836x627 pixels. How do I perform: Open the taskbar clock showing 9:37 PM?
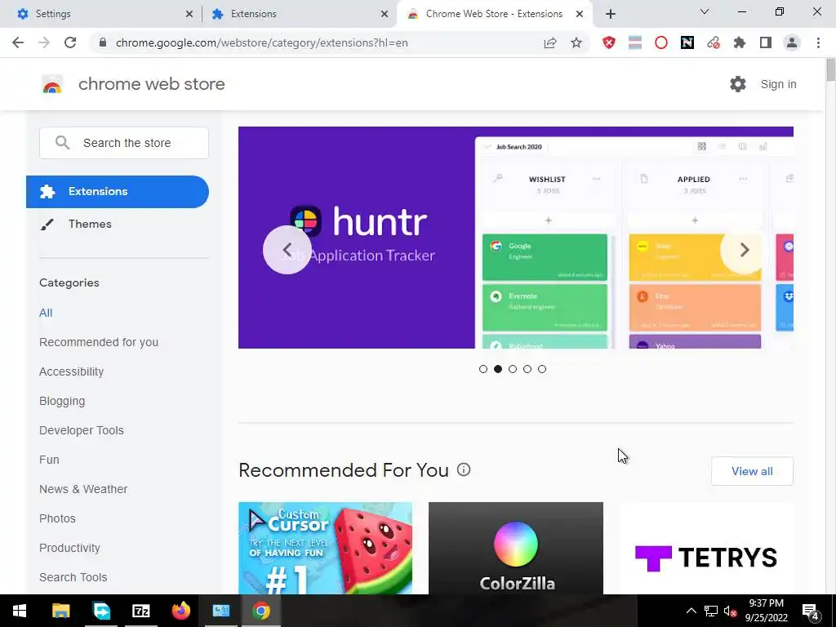[766, 611]
